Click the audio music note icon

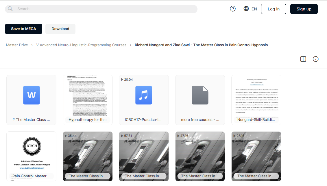[144, 95]
